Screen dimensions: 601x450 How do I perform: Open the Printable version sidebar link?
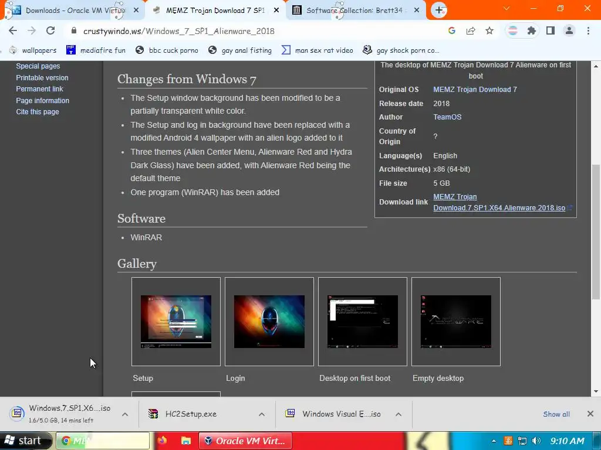click(x=42, y=78)
